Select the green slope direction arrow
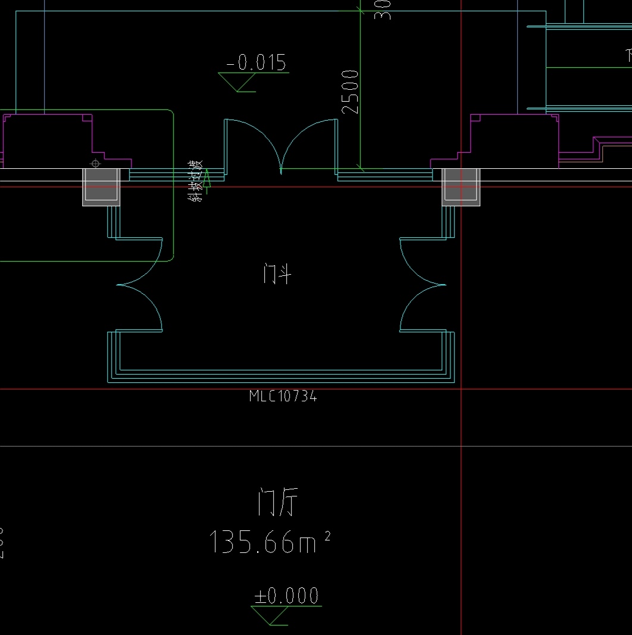The width and height of the screenshot is (632, 635). coord(207,181)
